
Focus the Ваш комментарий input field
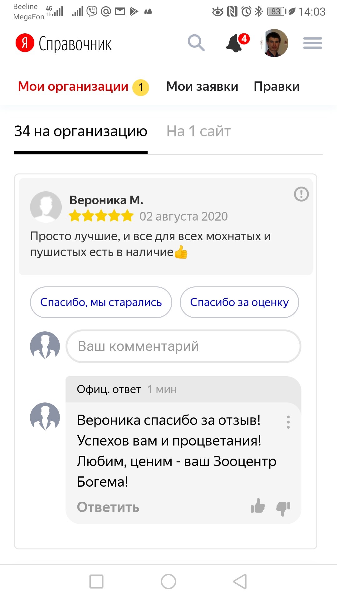(x=183, y=346)
